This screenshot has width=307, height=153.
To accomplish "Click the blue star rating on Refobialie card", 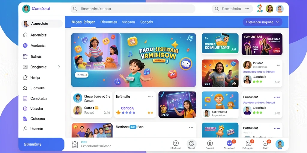I will coord(128,113).
